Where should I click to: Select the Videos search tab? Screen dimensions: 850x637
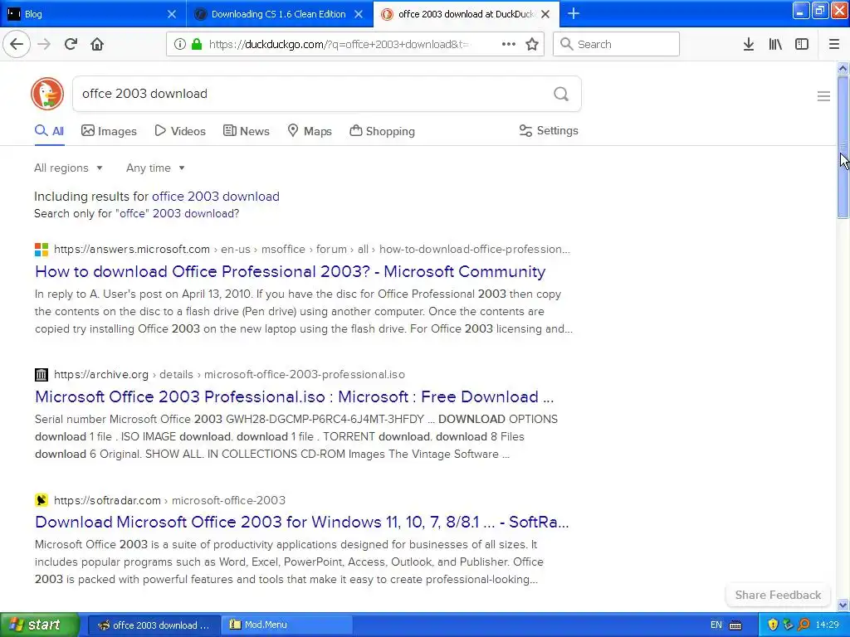pyautogui.click(x=180, y=131)
